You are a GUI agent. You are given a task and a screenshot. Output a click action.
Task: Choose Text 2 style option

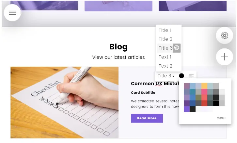[x=166, y=66]
